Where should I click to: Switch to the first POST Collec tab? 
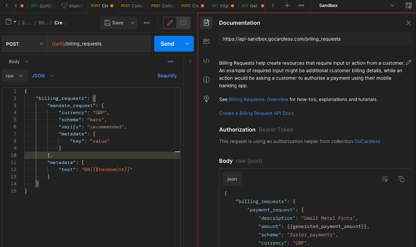click(132, 6)
